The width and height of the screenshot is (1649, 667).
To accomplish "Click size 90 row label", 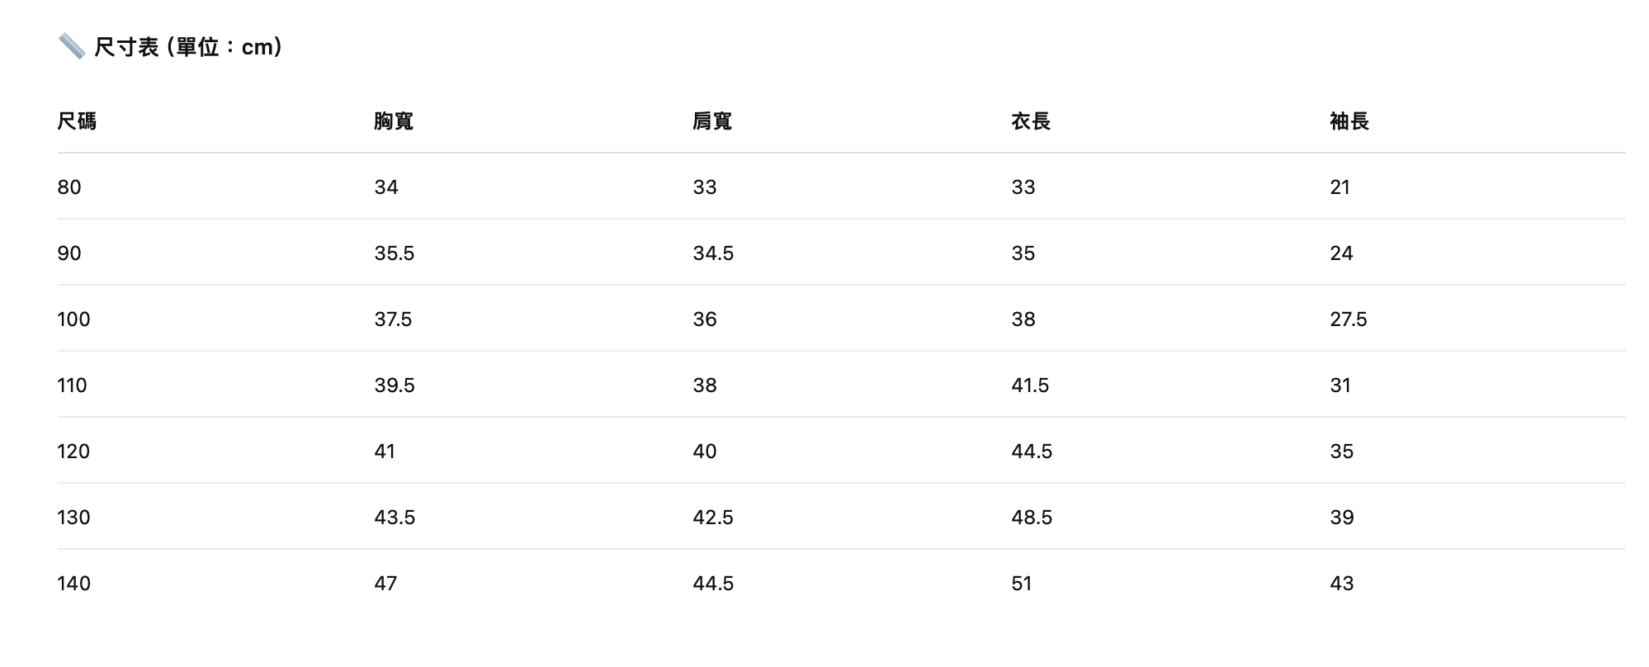I will [x=69, y=253].
